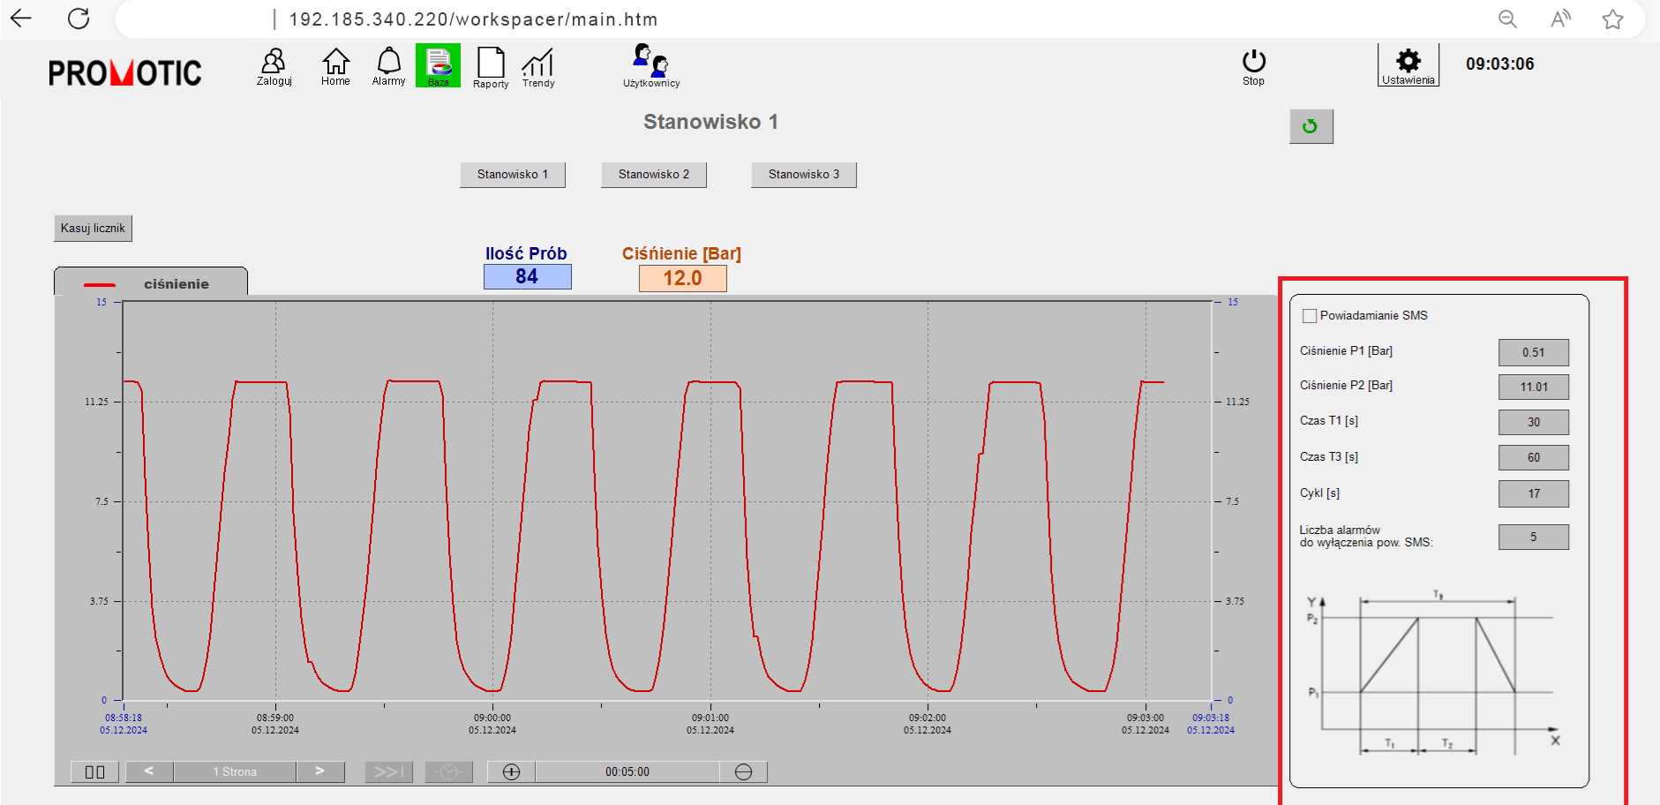1660x805 pixels.
Task: Go to next trend page with right arrow
Action: click(319, 771)
